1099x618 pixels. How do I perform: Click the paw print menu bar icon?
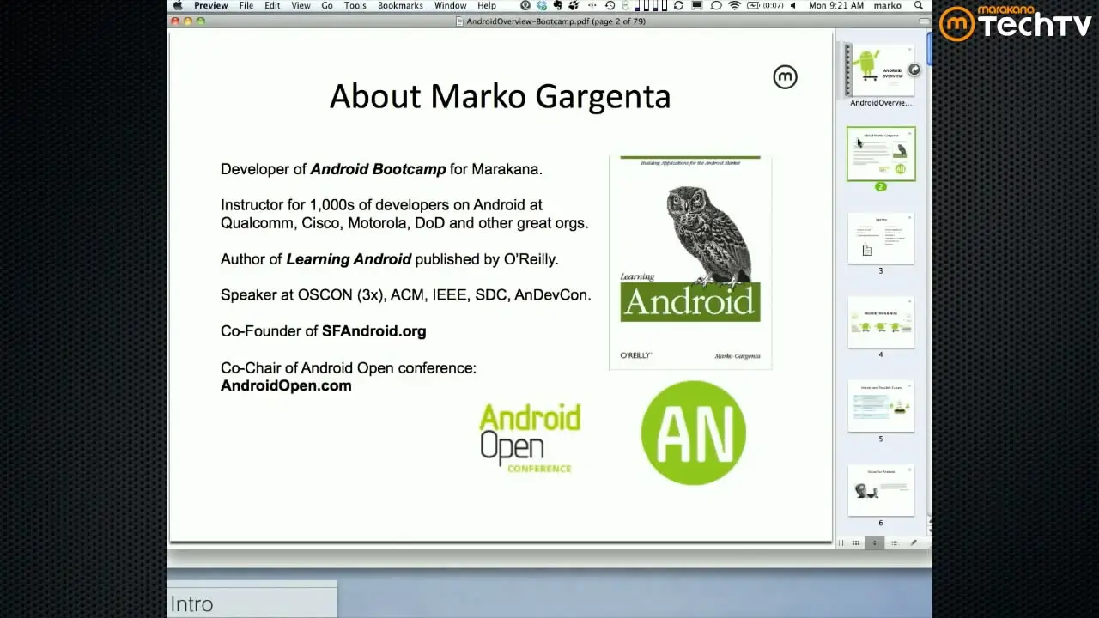pyautogui.click(x=574, y=5)
